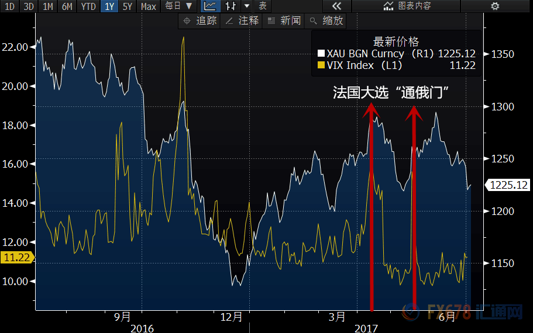Click the 2016 year axis label

(142, 328)
